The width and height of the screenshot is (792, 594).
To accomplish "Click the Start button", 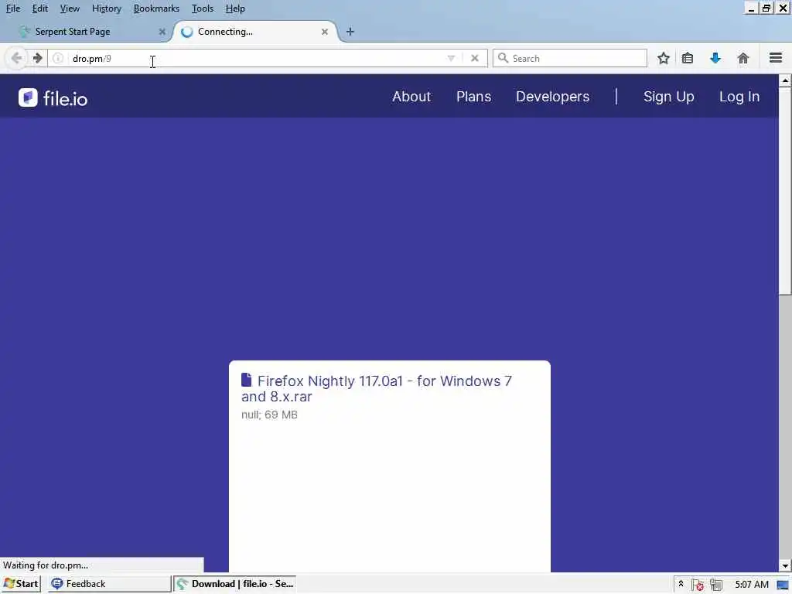I will [21, 584].
